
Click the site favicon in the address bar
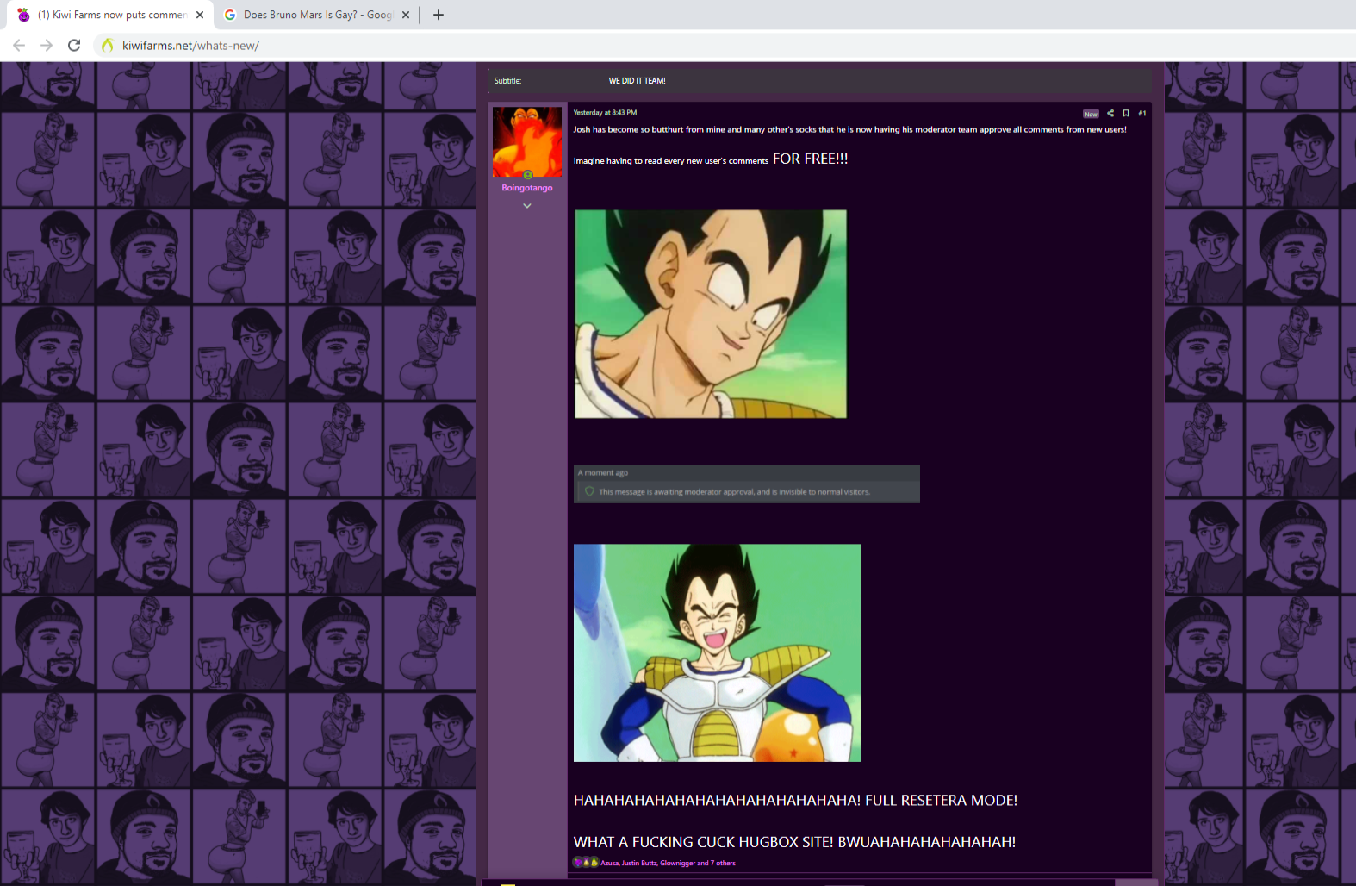[x=107, y=46]
